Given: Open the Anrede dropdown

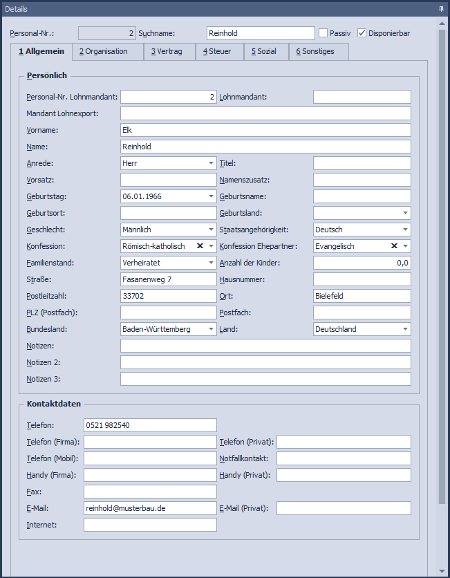Looking at the screenshot, I should click(210, 163).
